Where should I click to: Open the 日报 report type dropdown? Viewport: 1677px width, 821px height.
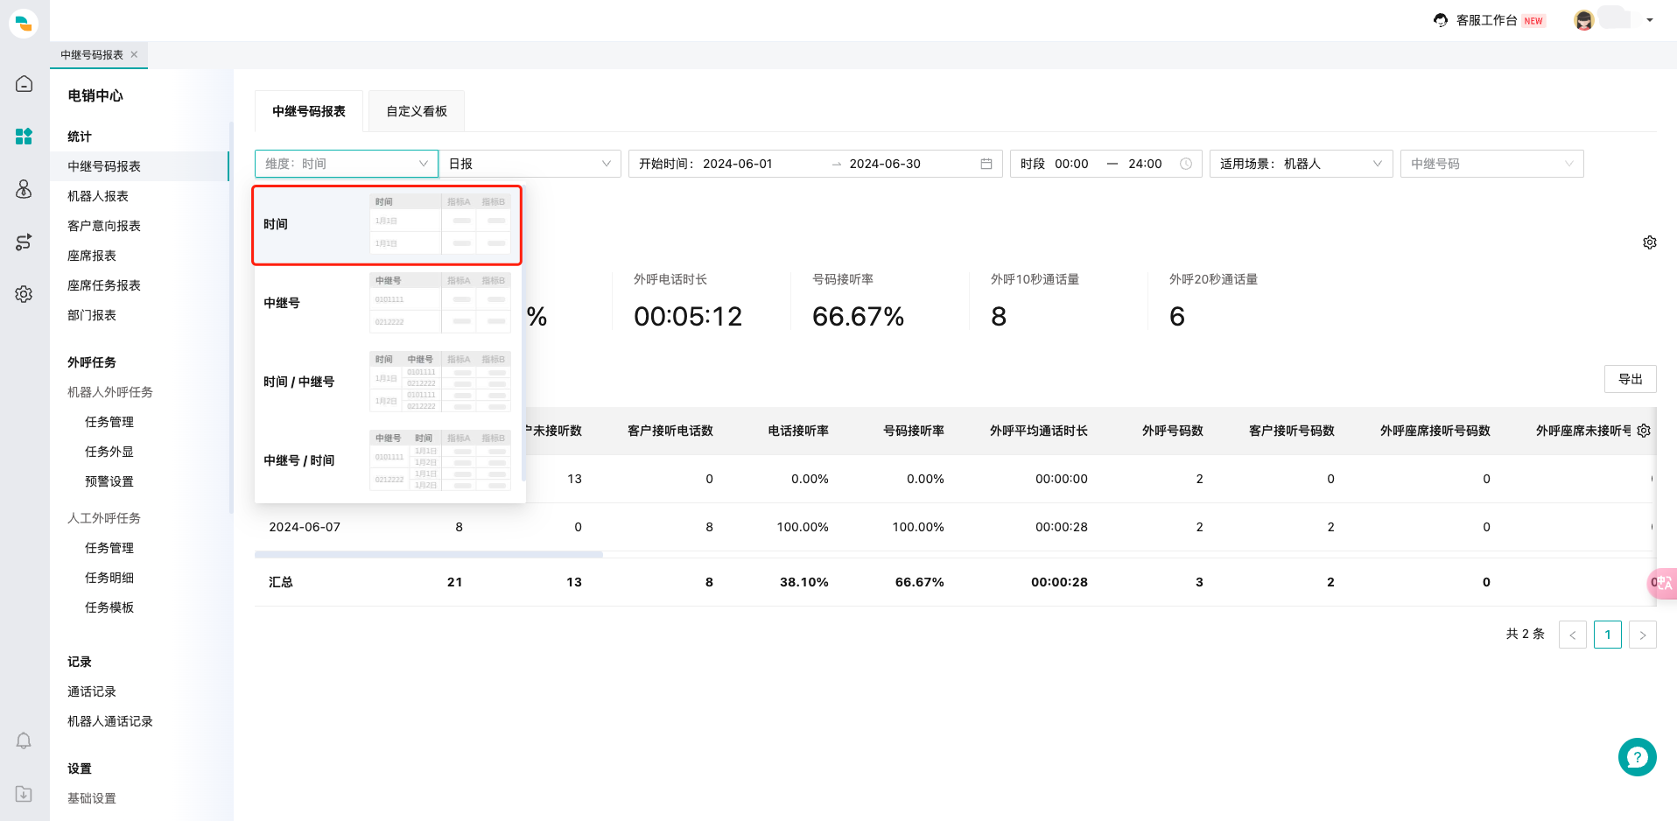pyautogui.click(x=530, y=164)
